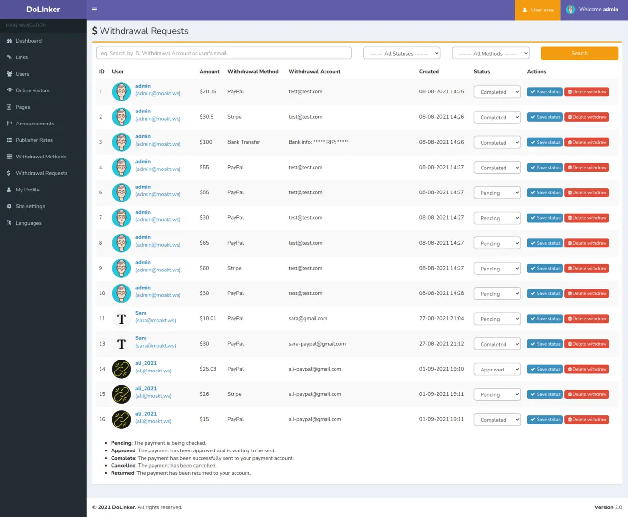
Task: Click the User area button in the header
Action: (x=538, y=10)
